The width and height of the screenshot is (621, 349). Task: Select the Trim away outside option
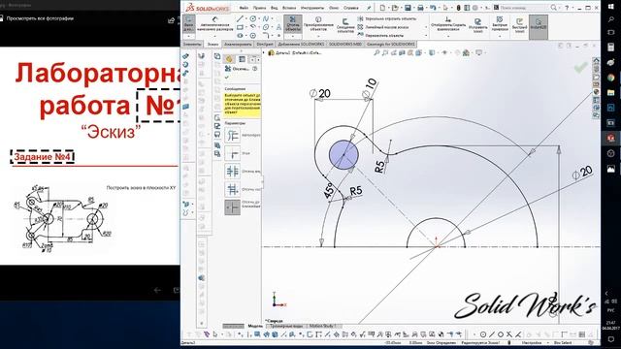[x=233, y=190]
